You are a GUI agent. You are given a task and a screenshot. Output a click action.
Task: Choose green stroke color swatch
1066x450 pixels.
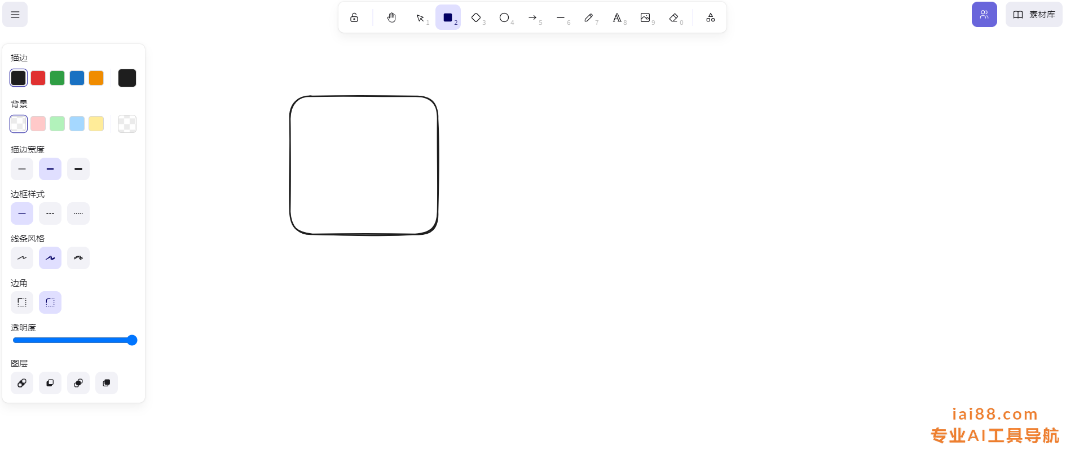[x=57, y=78]
